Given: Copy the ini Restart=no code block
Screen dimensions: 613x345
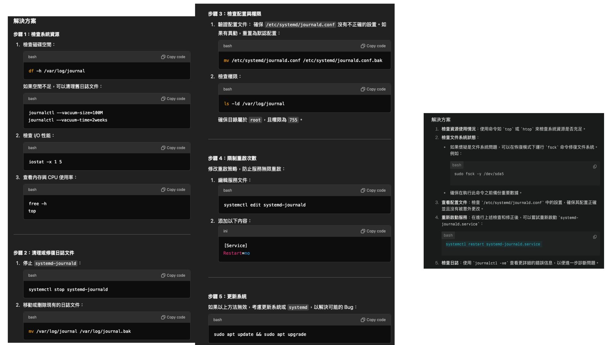Looking at the screenshot, I should (x=373, y=231).
